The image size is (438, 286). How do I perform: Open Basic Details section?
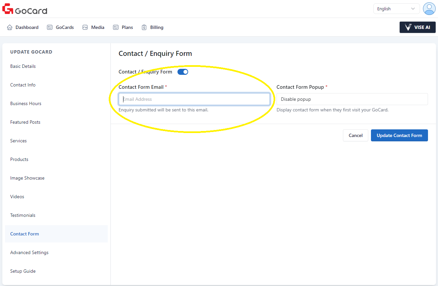pyautogui.click(x=23, y=66)
